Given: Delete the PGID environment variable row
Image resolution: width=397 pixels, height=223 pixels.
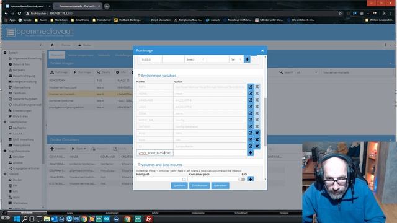Looking at the screenshot, I should 257,139.
